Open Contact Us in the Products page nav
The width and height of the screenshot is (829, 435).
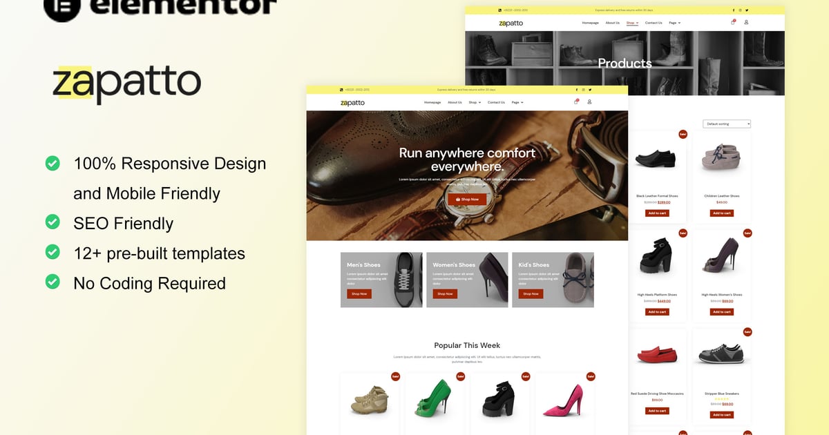[654, 23]
